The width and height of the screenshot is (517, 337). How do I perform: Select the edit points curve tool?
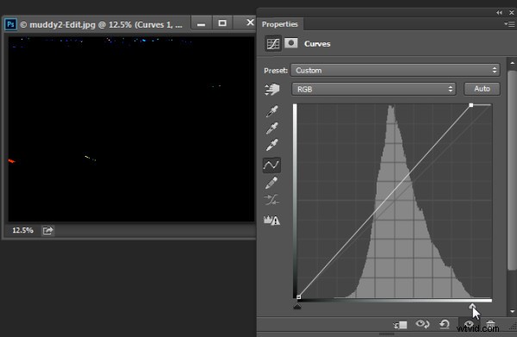(271, 165)
